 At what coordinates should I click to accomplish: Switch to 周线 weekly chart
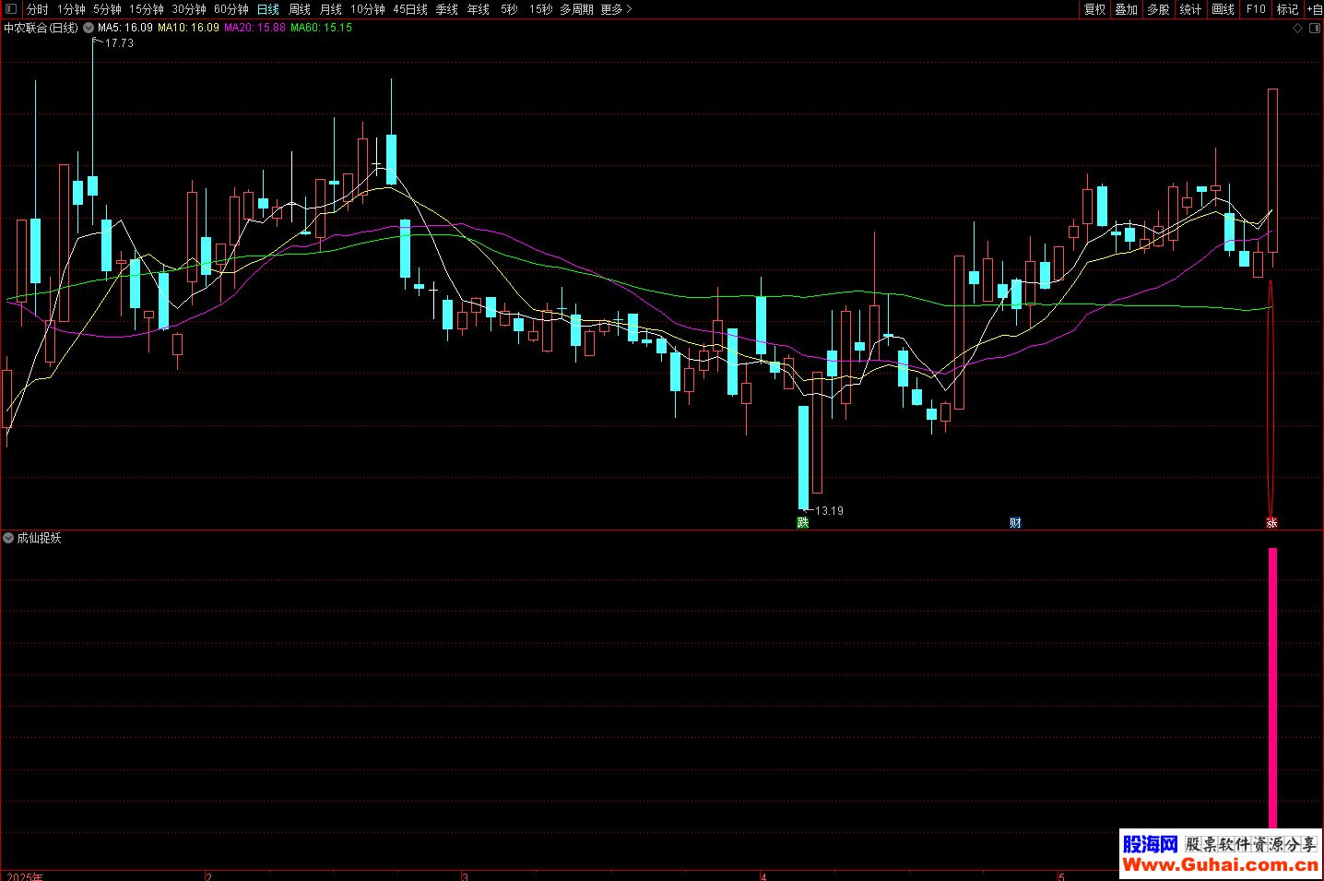[300, 9]
